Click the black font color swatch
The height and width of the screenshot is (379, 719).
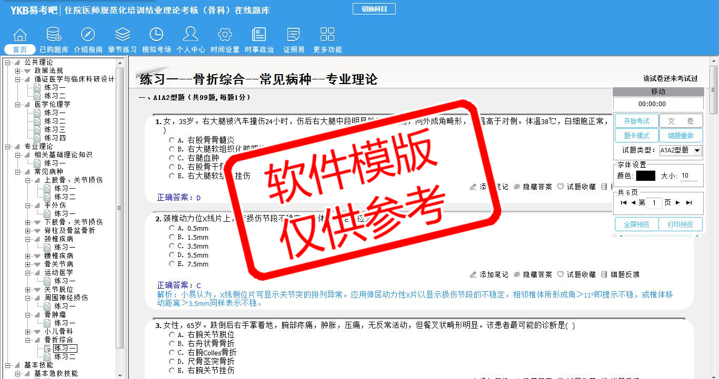(645, 176)
